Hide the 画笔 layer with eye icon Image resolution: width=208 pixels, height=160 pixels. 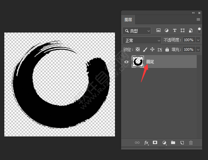pos(126,62)
